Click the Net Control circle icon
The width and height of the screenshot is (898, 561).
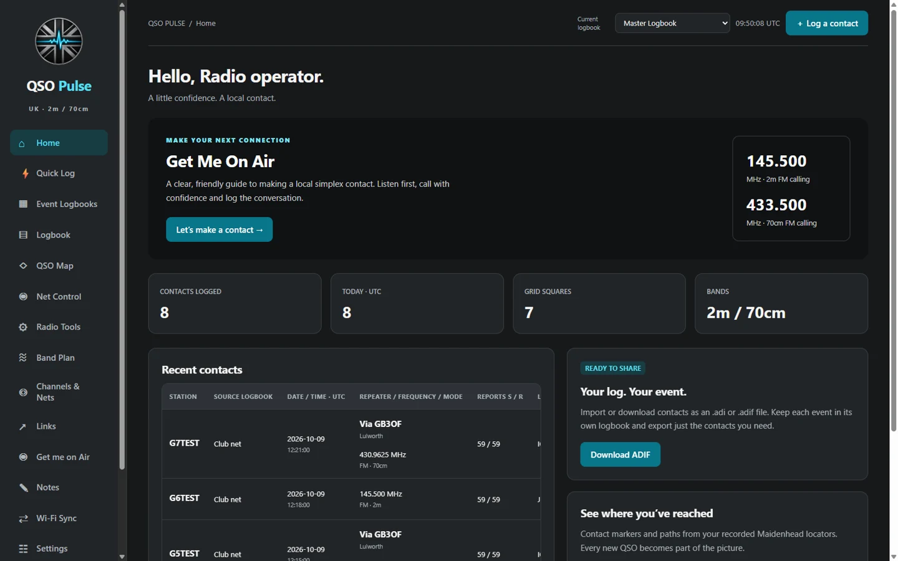point(23,297)
